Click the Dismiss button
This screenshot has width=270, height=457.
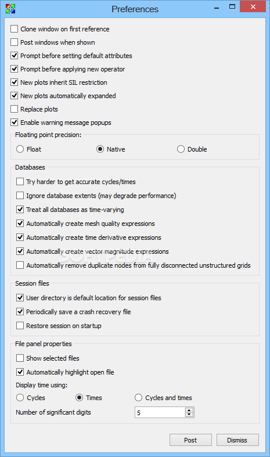(x=237, y=440)
